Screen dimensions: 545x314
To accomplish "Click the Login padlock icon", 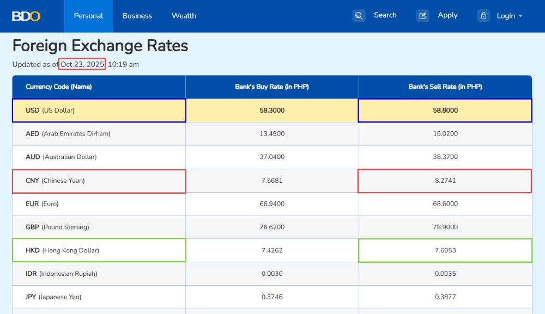I will click(x=483, y=16).
